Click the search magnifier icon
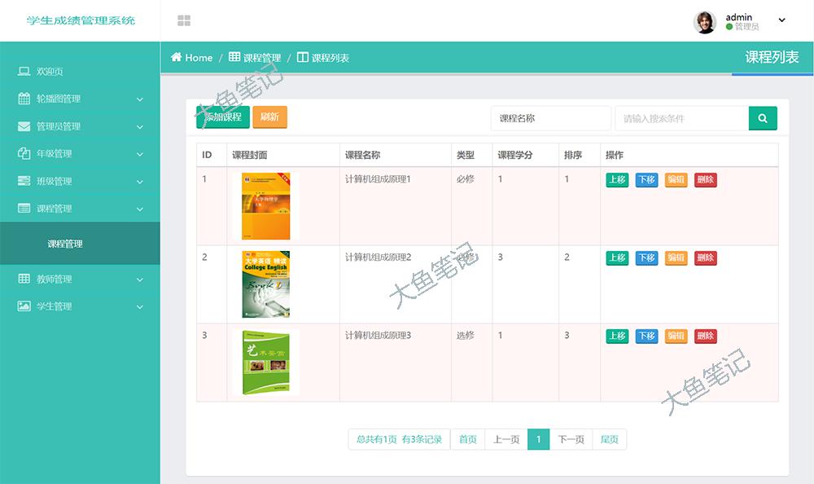 tap(762, 117)
